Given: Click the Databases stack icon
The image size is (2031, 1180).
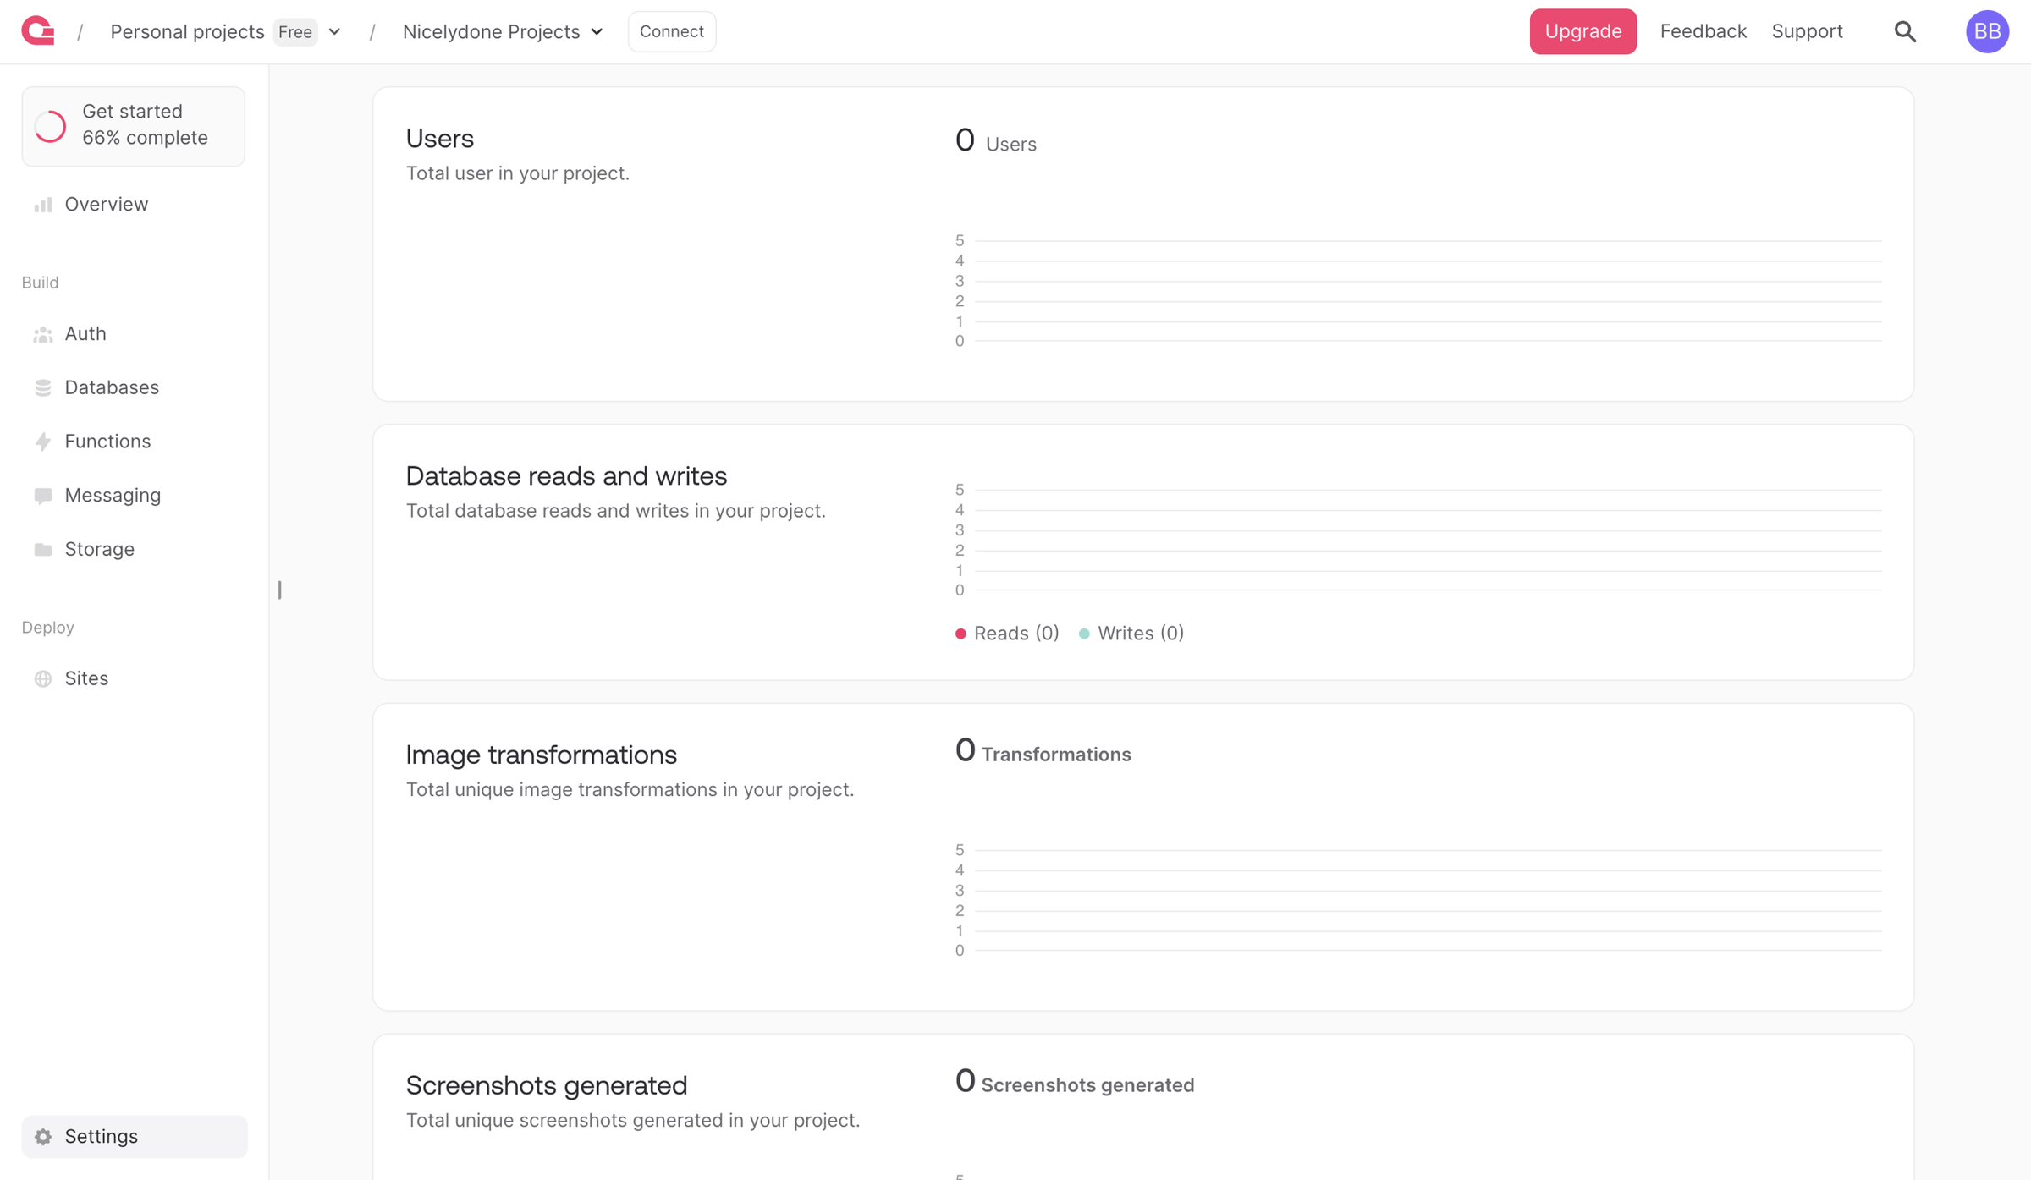Looking at the screenshot, I should pyautogui.click(x=43, y=387).
